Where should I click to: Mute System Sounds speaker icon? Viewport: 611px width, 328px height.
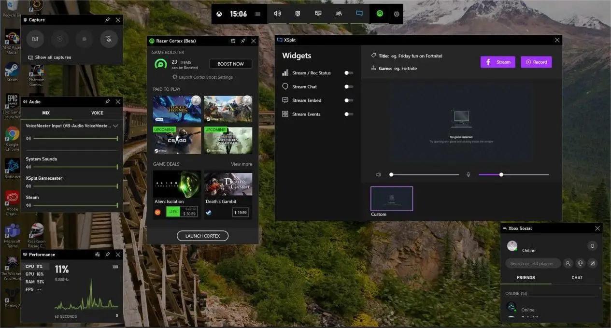[x=28, y=167]
